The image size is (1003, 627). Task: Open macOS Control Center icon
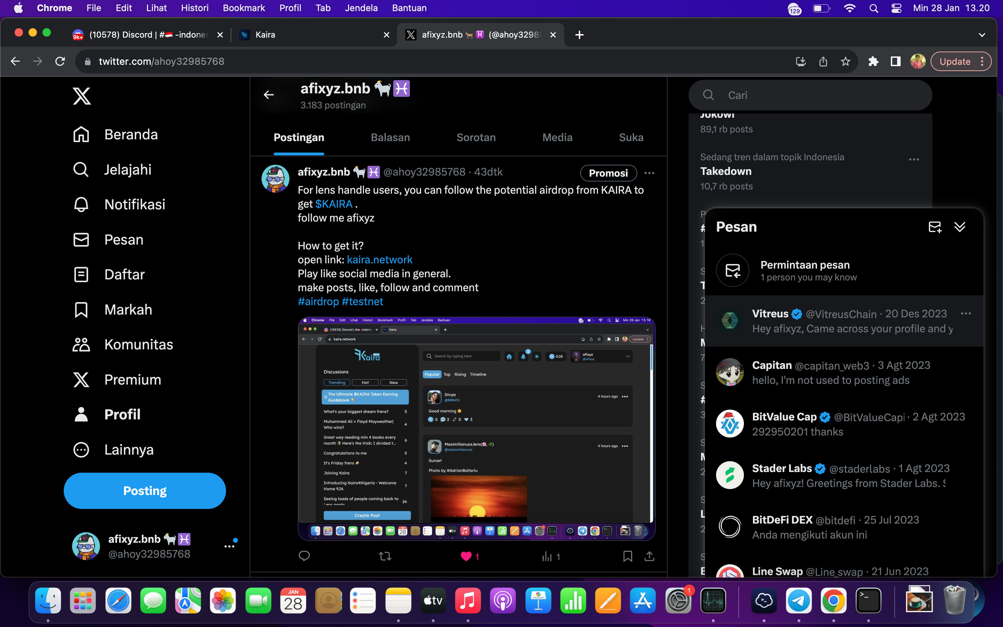(x=896, y=8)
